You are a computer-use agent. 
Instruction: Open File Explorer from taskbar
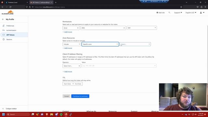tap(52, 114)
